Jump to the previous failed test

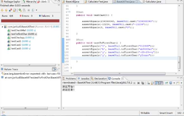click(x=6, y=10)
